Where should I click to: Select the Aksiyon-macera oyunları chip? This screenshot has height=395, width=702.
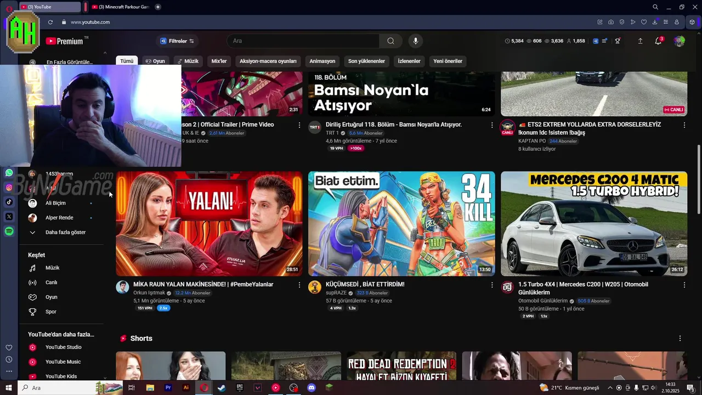pyautogui.click(x=268, y=61)
